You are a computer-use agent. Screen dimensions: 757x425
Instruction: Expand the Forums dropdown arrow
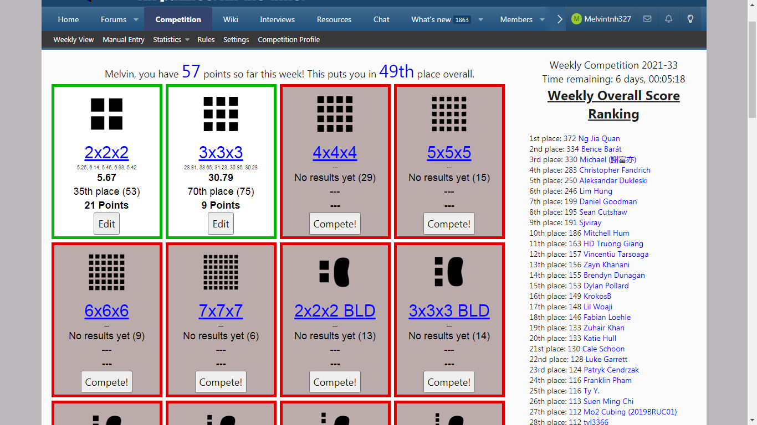(136, 19)
